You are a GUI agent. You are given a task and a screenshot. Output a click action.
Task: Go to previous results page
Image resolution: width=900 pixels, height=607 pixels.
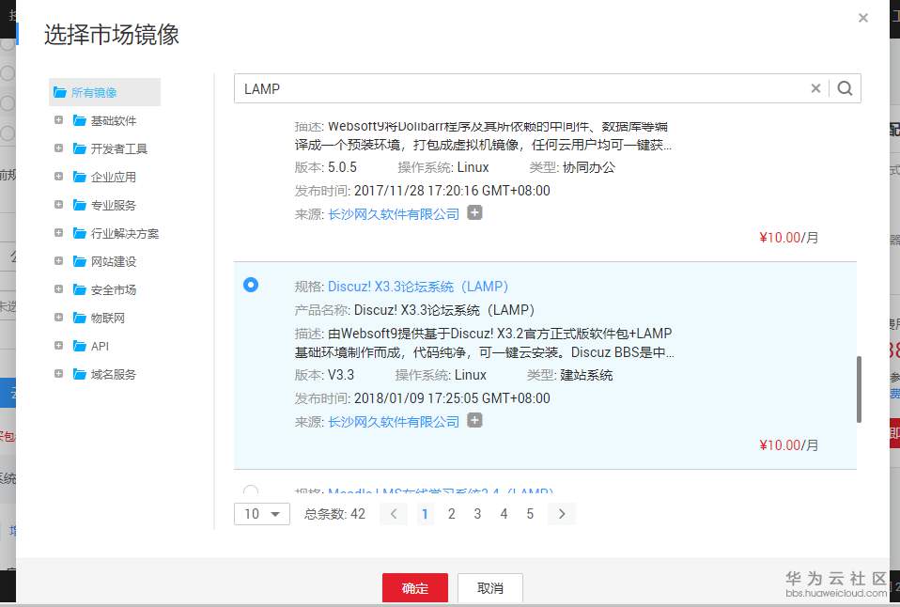[x=394, y=514]
